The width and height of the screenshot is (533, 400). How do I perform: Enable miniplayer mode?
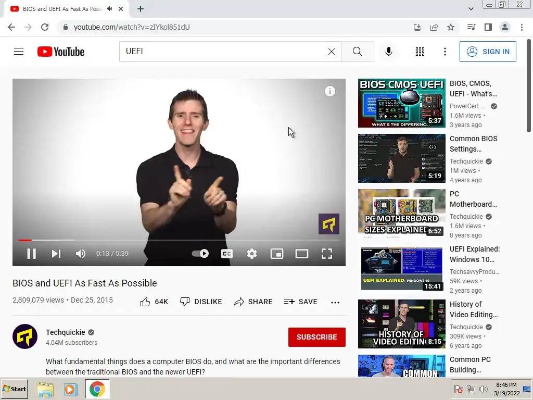click(x=277, y=254)
